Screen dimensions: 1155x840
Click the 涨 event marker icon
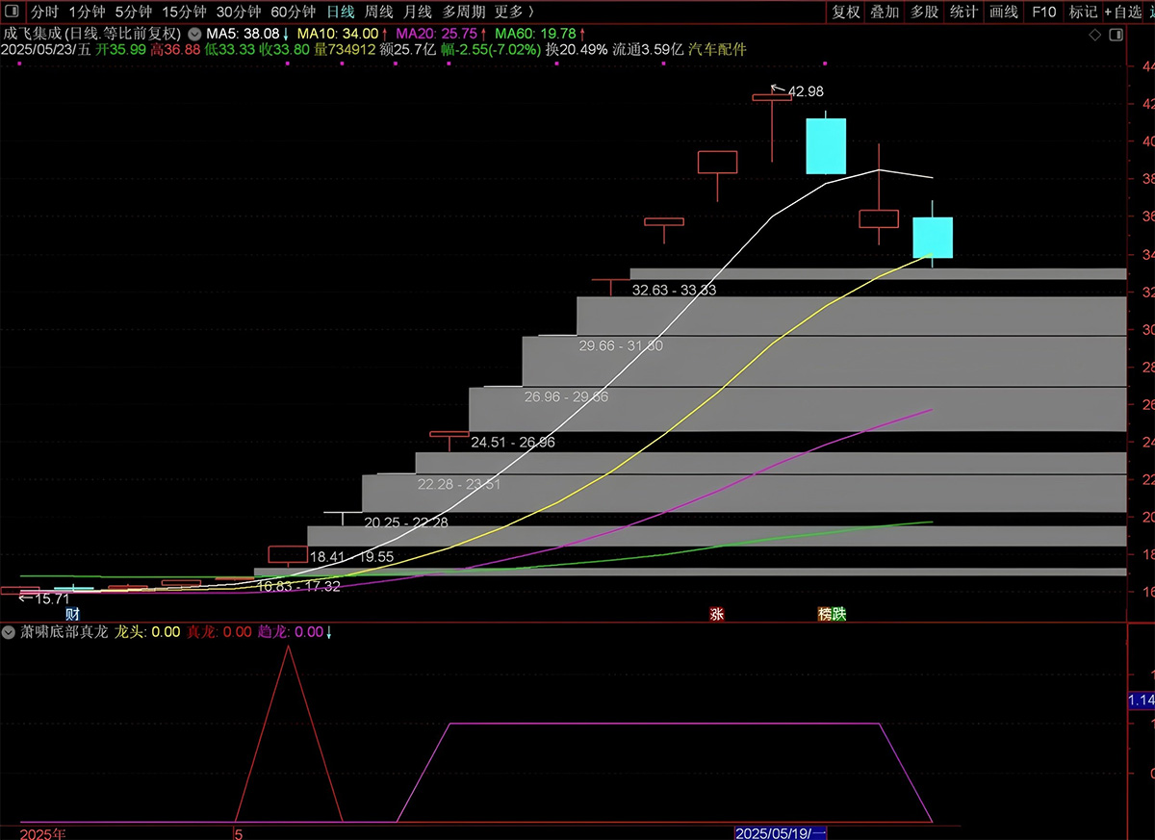[716, 614]
